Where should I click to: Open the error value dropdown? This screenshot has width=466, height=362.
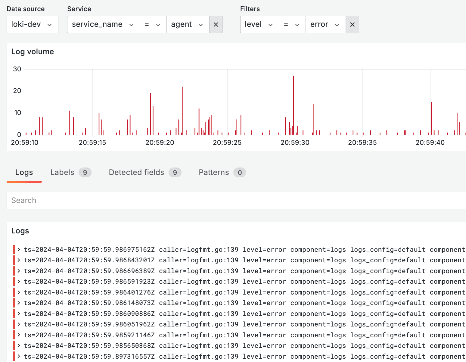[x=325, y=24]
